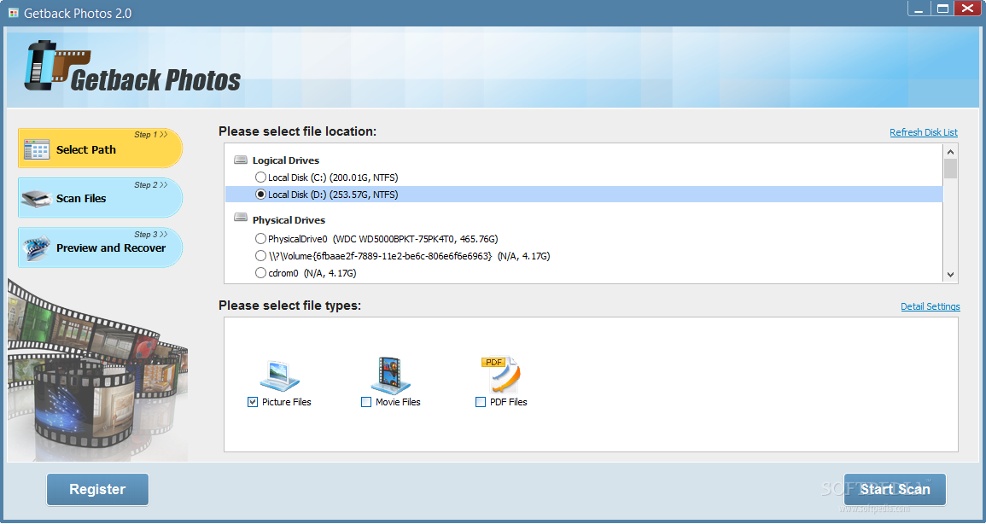Click the Register button

point(97,490)
